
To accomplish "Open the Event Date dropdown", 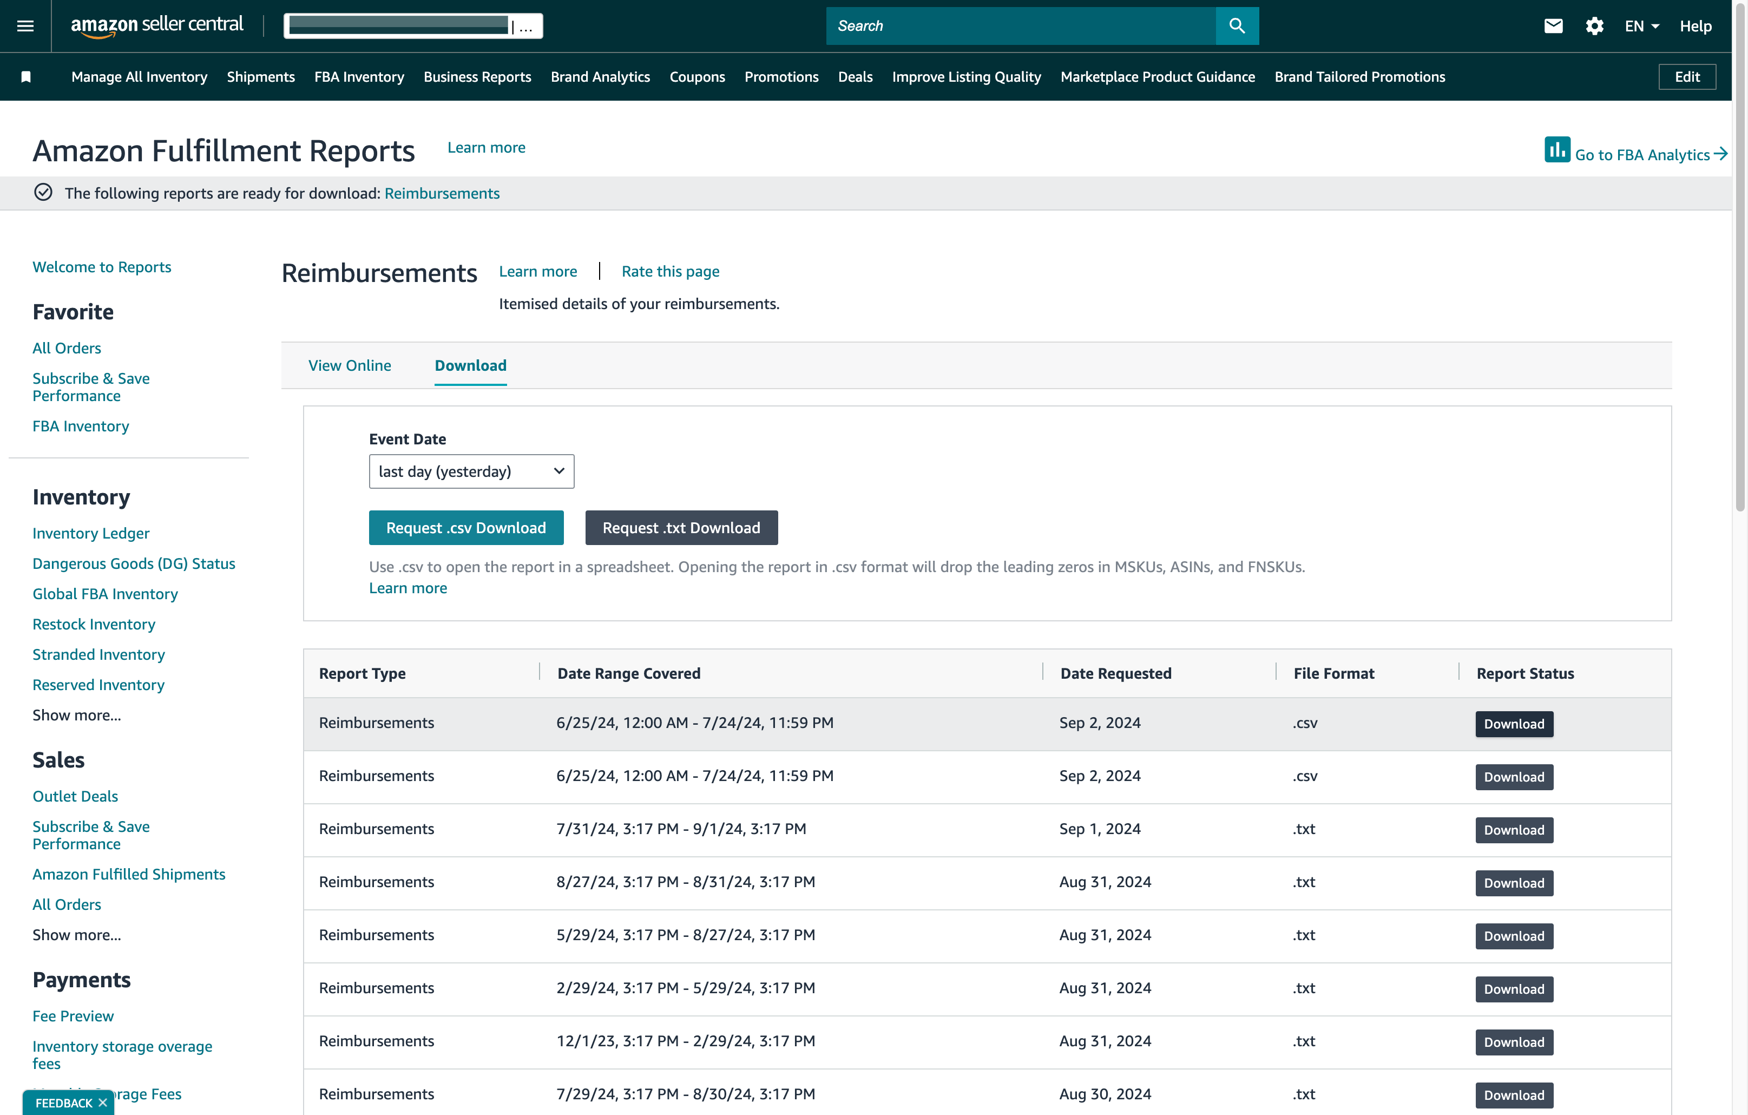I will pyautogui.click(x=471, y=471).
